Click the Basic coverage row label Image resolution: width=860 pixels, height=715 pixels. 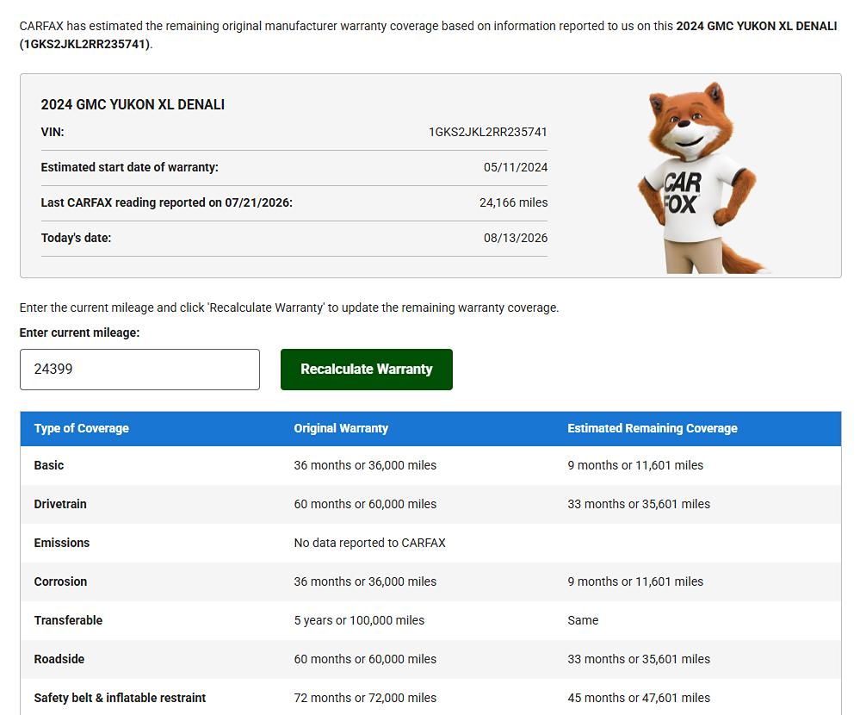49,465
